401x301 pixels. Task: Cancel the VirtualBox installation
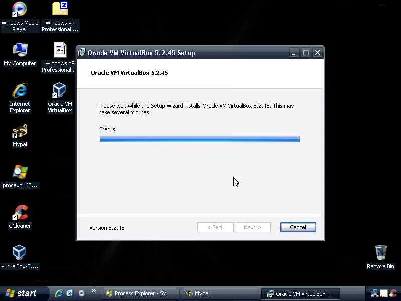[298, 227]
